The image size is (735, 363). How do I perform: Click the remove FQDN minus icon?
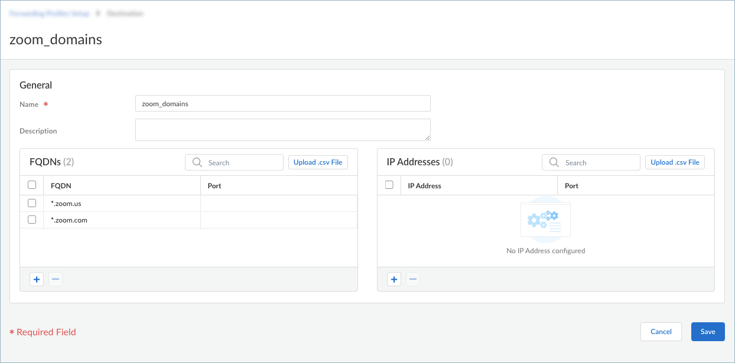(56, 279)
